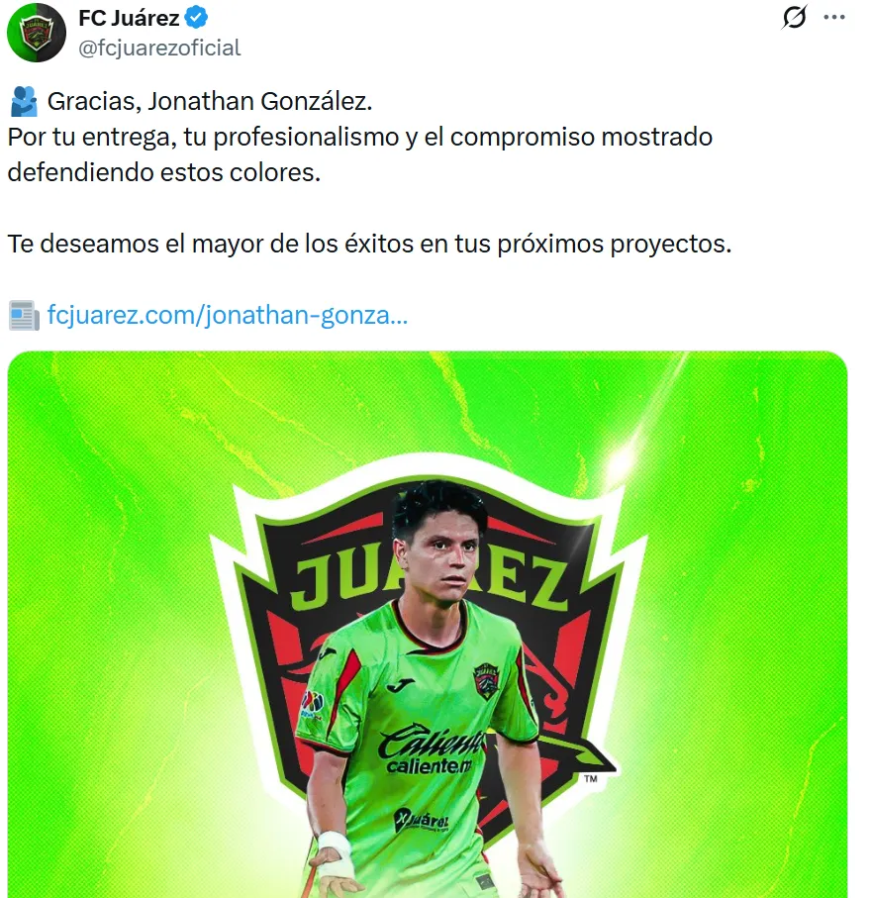Click the "Te deseamos el mayor" sentence

coord(369,244)
